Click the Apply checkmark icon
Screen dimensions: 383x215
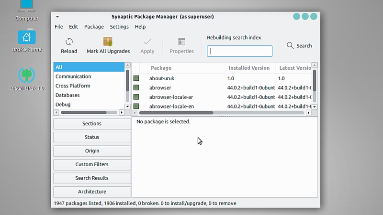[147, 42]
